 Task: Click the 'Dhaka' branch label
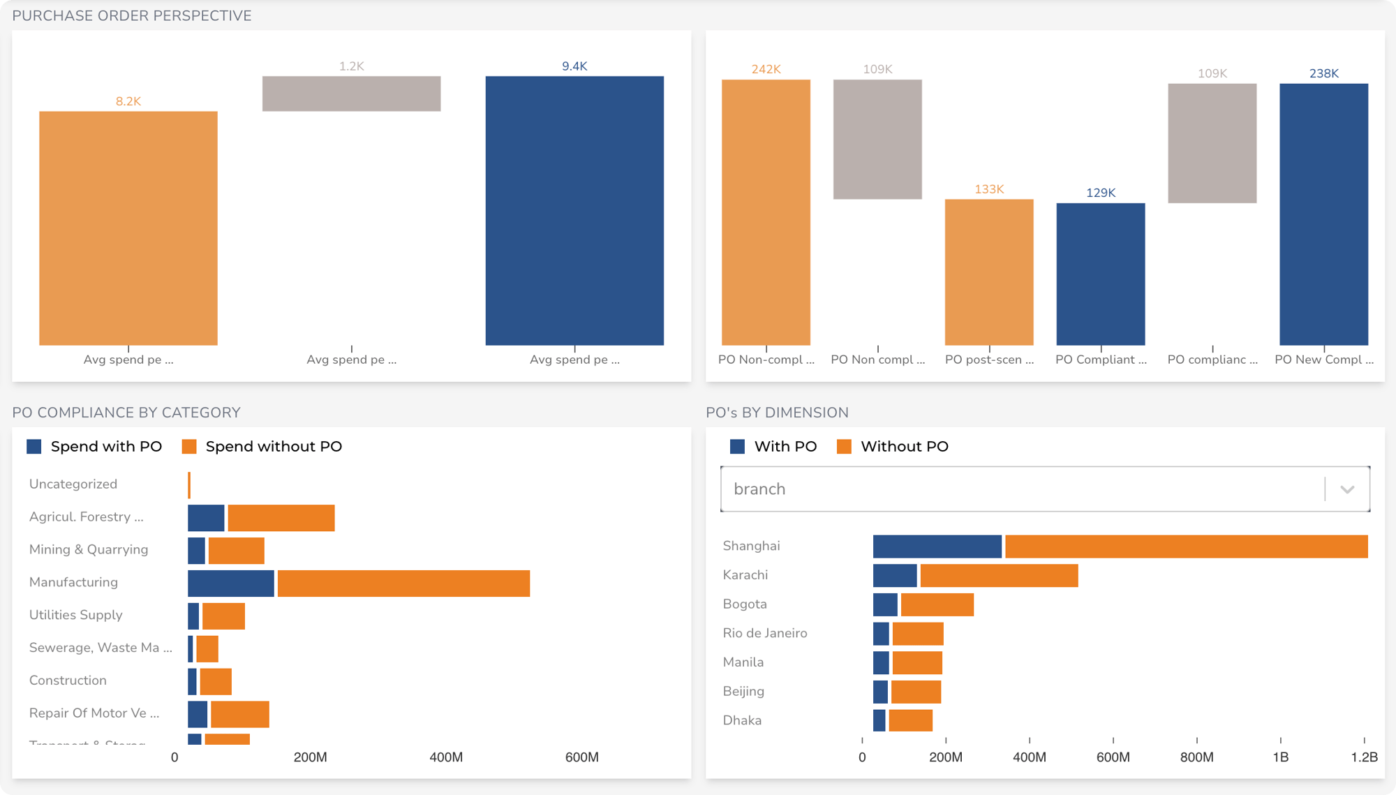pyautogui.click(x=742, y=720)
